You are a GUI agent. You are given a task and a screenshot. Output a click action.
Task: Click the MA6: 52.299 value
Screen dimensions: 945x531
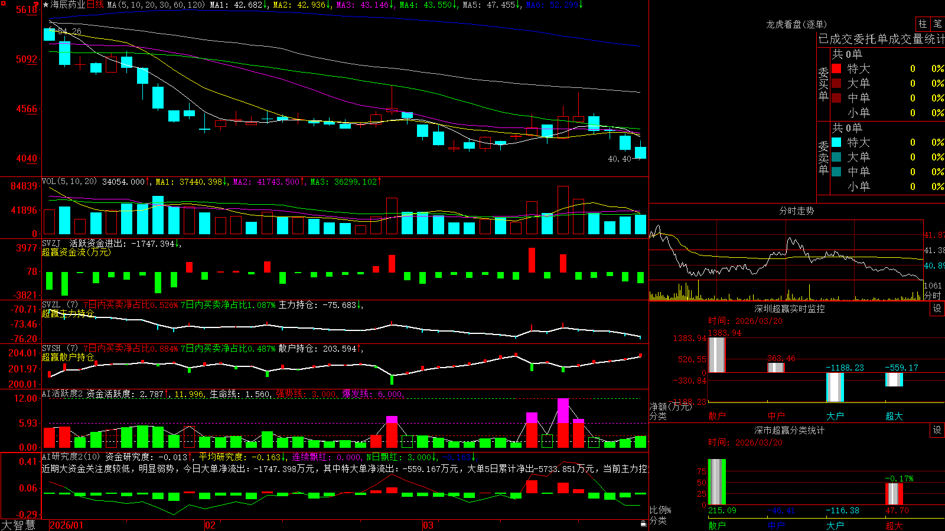pyautogui.click(x=554, y=5)
